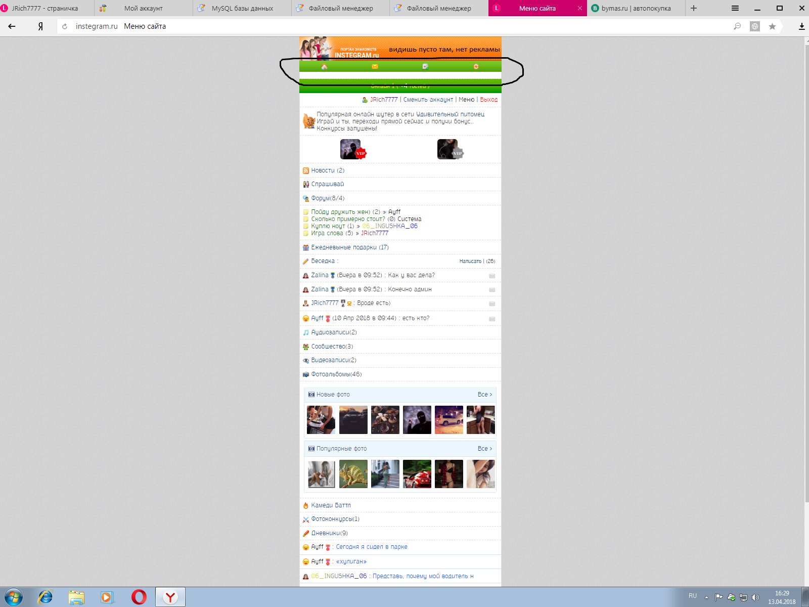
Task: Expand all popular photos via 'Все' chevron
Action: (x=484, y=449)
